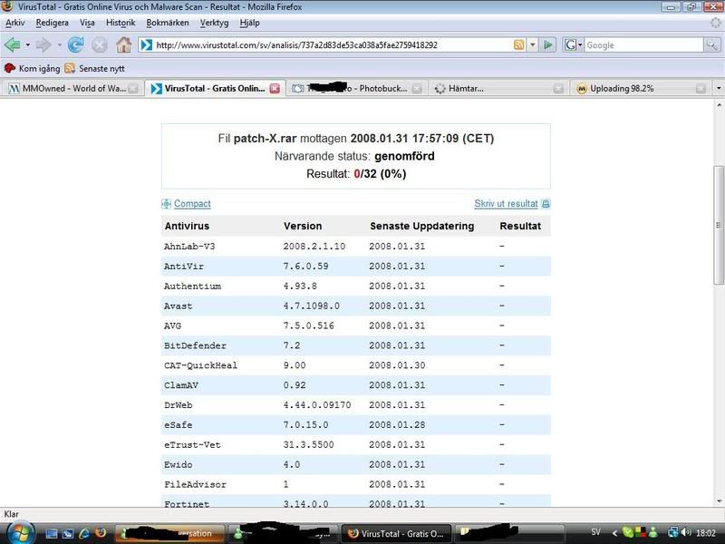Click the CAT-QuickHeal antivirus row name

point(200,365)
